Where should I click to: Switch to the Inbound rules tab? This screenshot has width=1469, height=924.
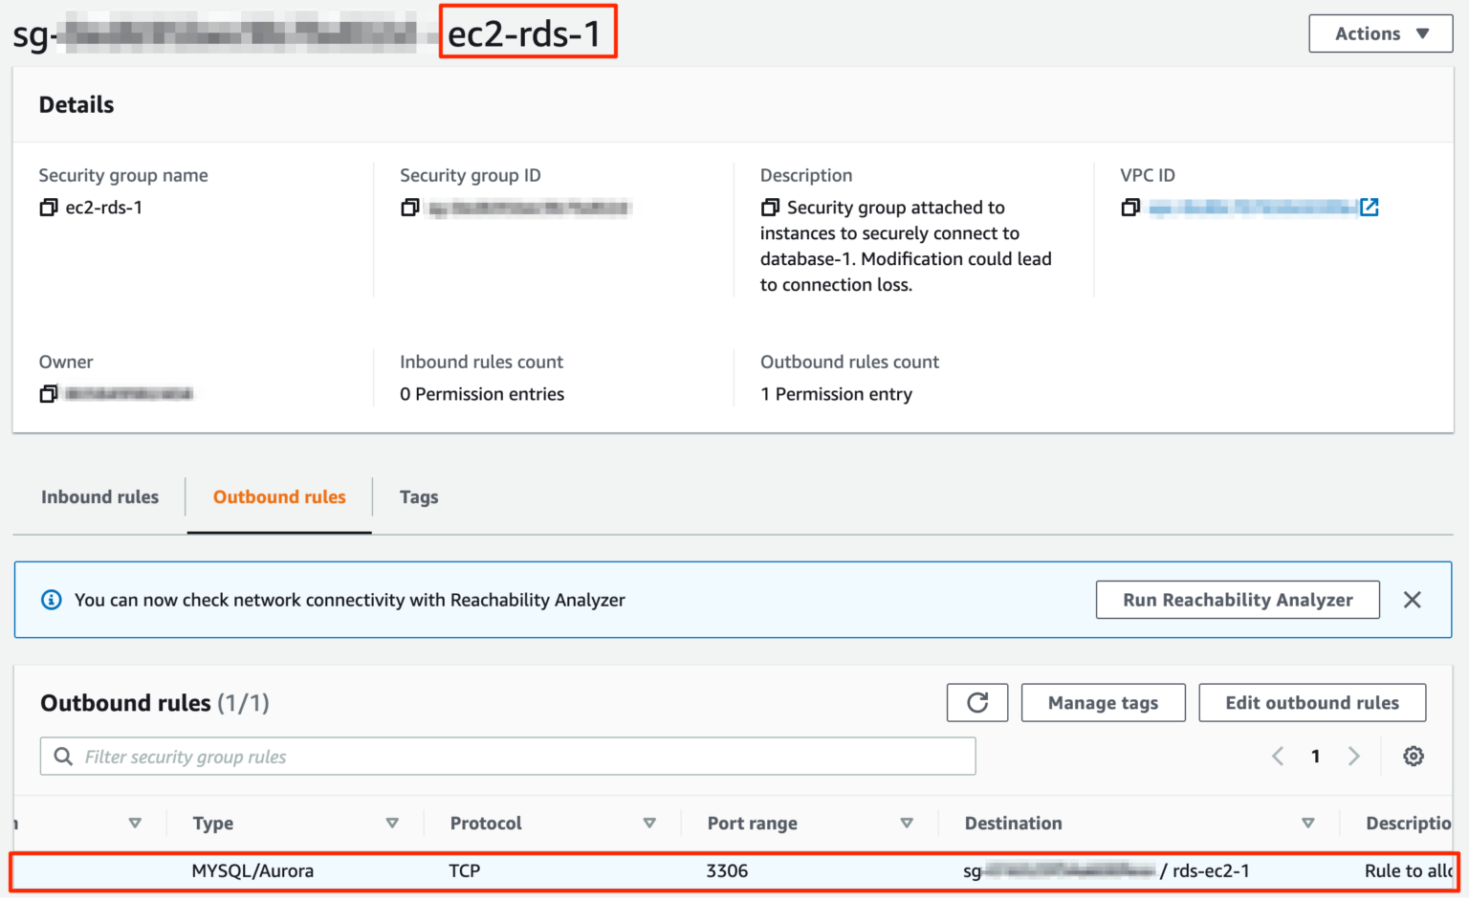(x=99, y=496)
